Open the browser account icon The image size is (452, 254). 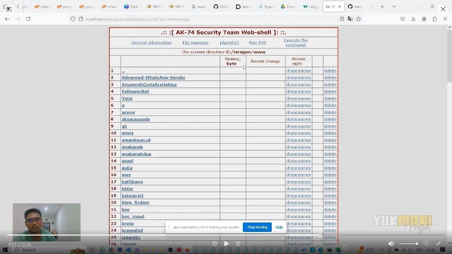(x=424, y=19)
